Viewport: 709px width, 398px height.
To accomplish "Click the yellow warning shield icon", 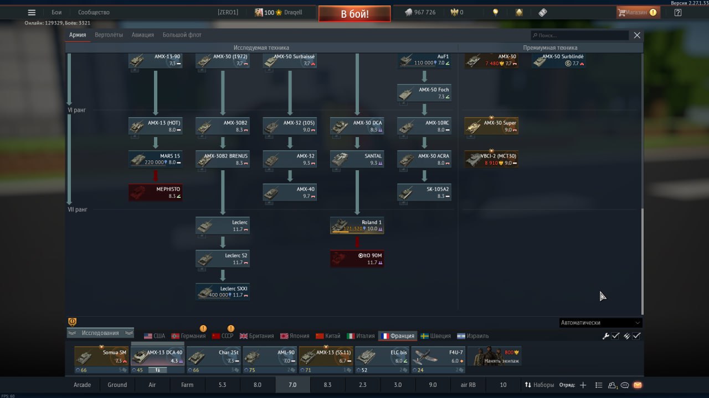I will point(72,322).
